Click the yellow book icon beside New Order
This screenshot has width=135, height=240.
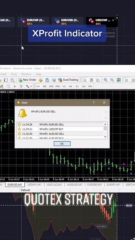point(41,80)
